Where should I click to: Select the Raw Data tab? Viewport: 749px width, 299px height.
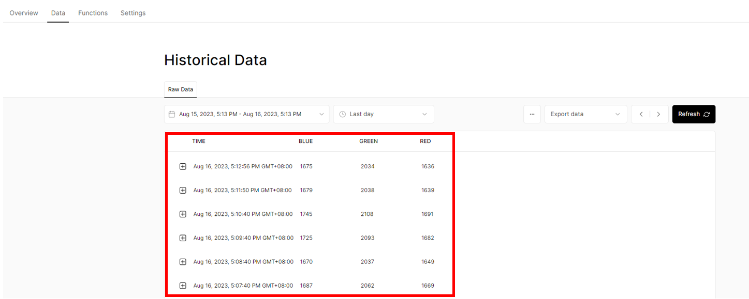(181, 89)
